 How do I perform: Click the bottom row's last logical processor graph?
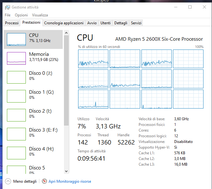point(188,99)
